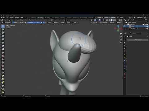149x111 pixels.
Task: Hide the object below Cube
Action: tap(145, 28)
